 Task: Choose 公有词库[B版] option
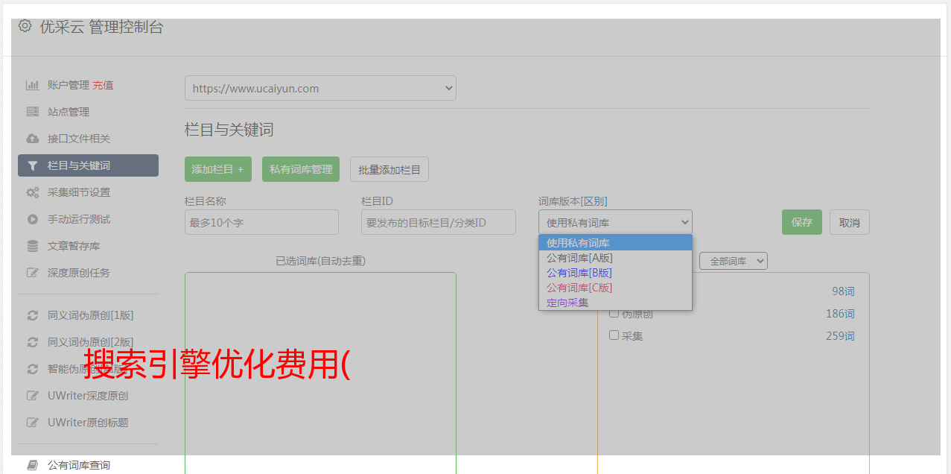tap(615, 273)
